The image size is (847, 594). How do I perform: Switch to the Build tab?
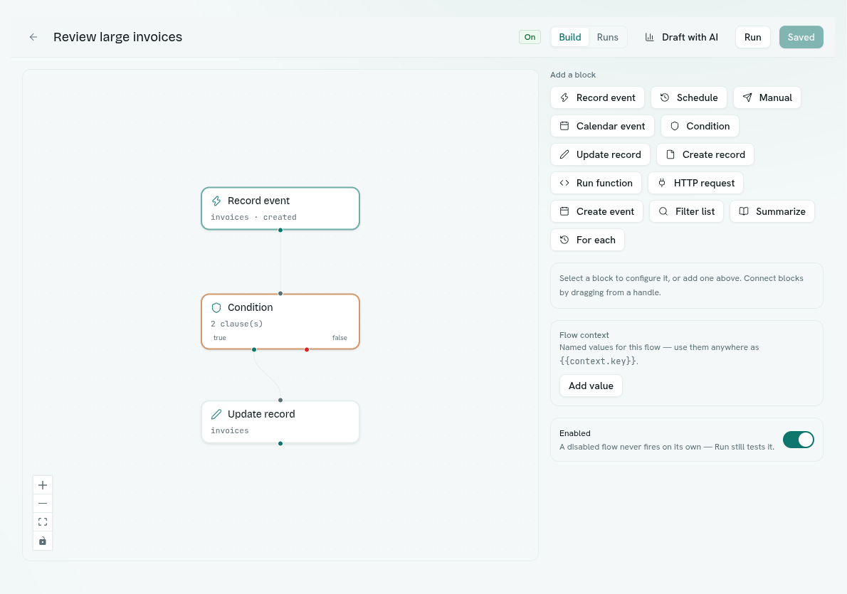[570, 37]
